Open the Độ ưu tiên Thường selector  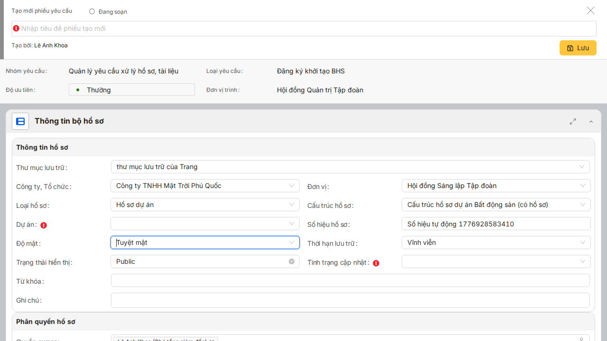point(131,90)
